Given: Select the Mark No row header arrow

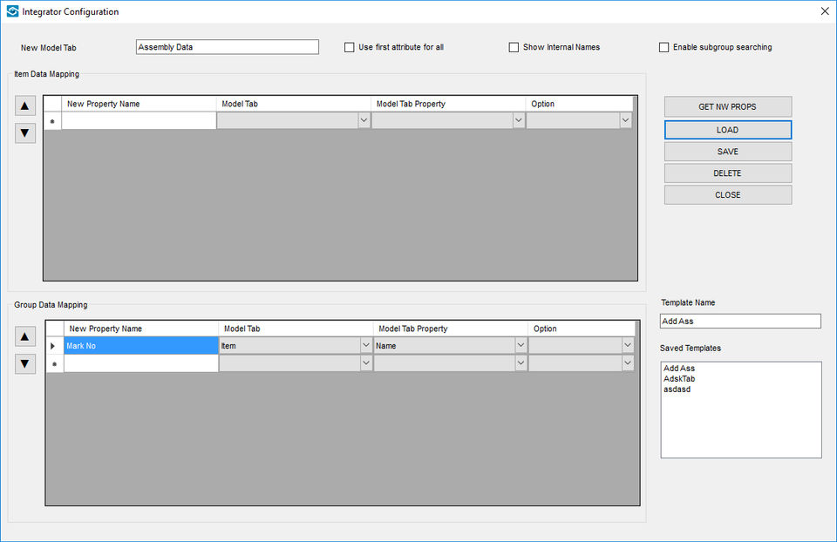Looking at the screenshot, I should pos(54,346).
